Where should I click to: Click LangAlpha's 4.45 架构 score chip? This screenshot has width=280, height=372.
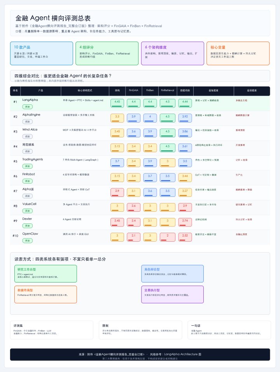tap(117, 103)
